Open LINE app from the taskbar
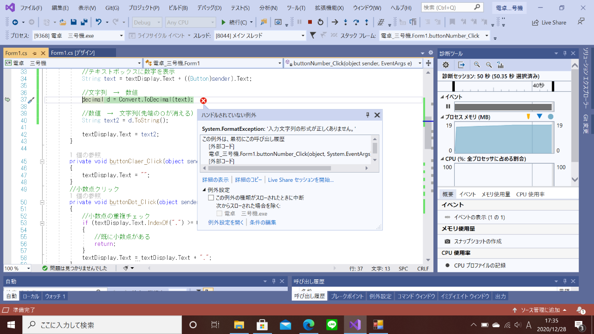The height and width of the screenshot is (334, 594). [331, 325]
